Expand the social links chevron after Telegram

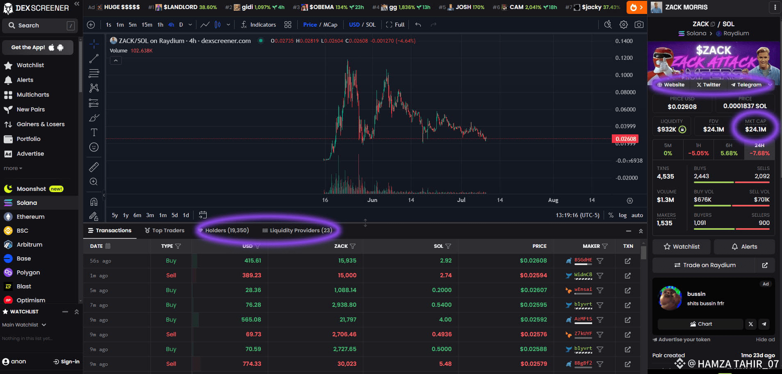(770, 85)
